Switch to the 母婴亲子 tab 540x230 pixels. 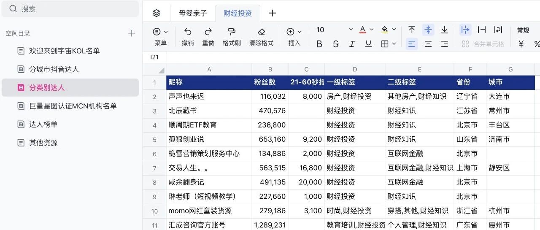pos(193,13)
